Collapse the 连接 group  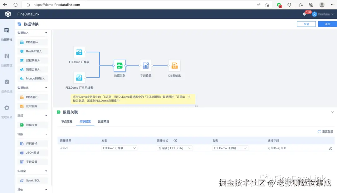click(x=46, y=116)
